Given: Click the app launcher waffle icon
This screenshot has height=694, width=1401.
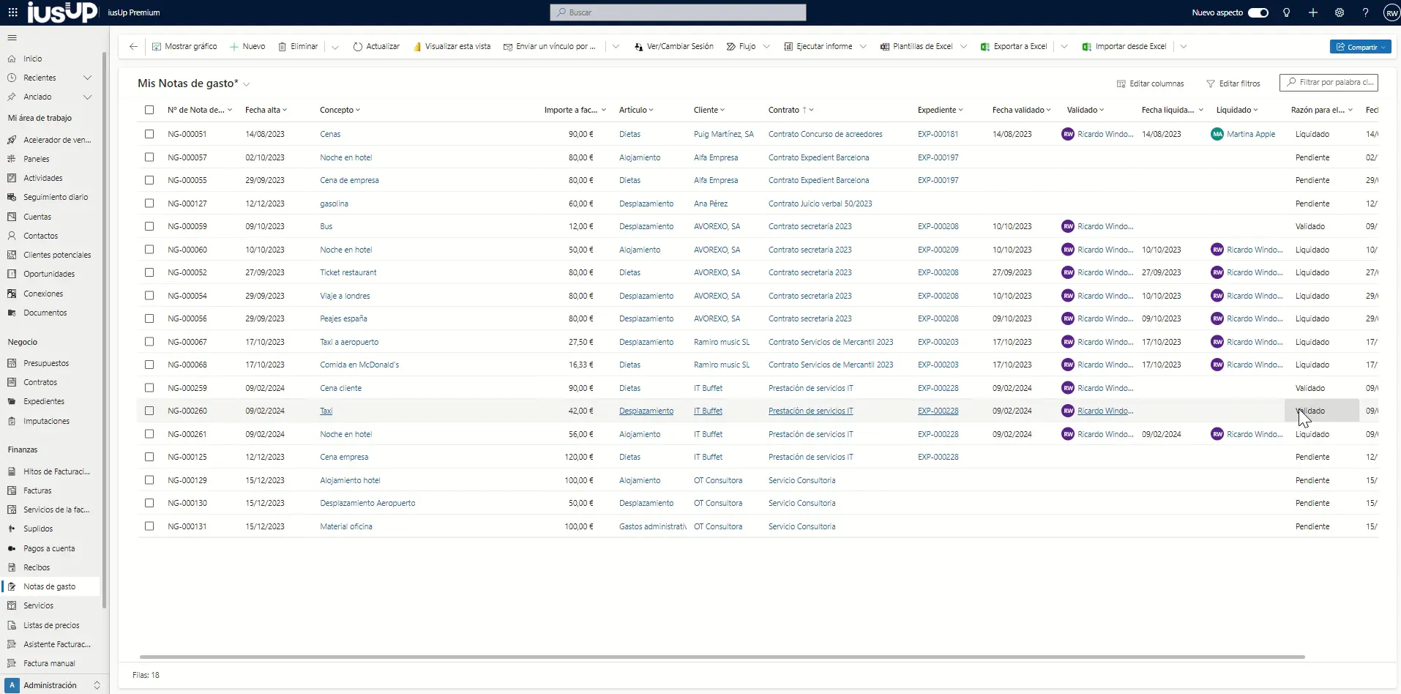Looking at the screenshot, I should tap(12, 12).
